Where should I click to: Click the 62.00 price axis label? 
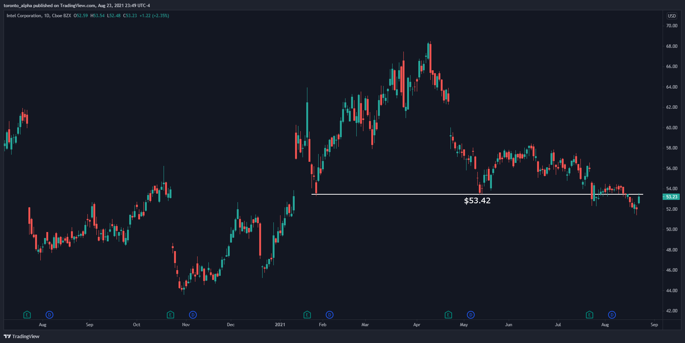672,107
